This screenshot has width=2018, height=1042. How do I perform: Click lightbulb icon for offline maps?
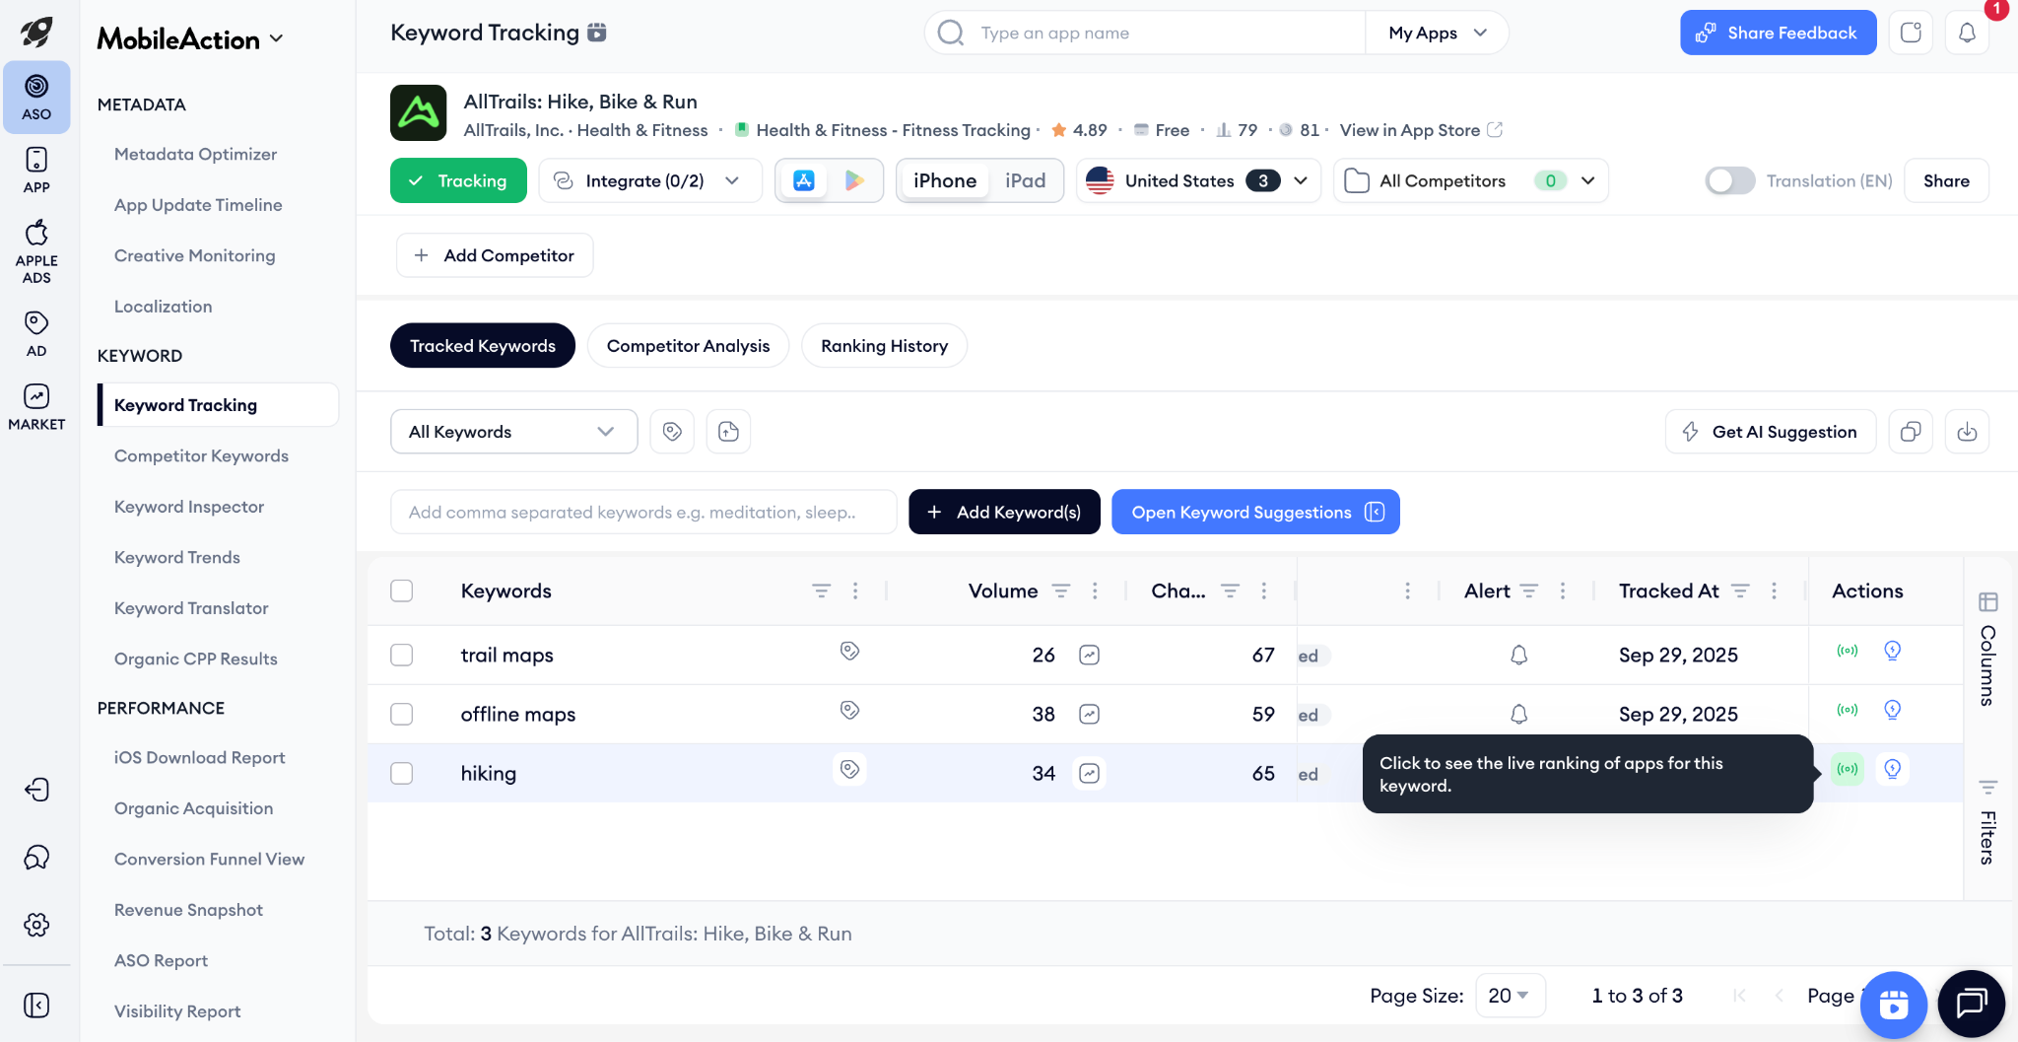[x=1892, y=710]
